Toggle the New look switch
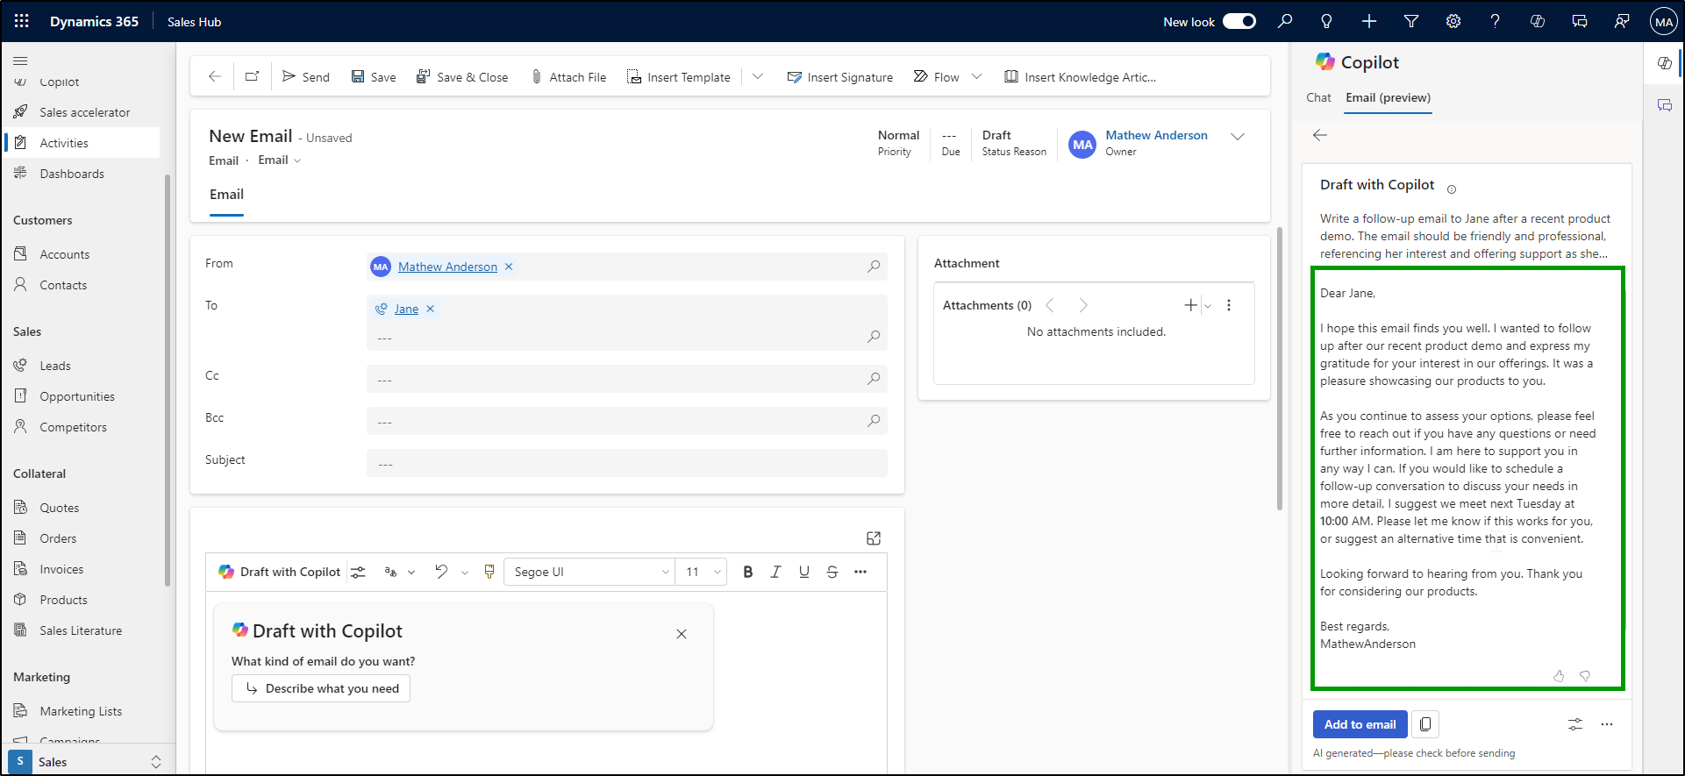1685x776 pixels. 1239,21
